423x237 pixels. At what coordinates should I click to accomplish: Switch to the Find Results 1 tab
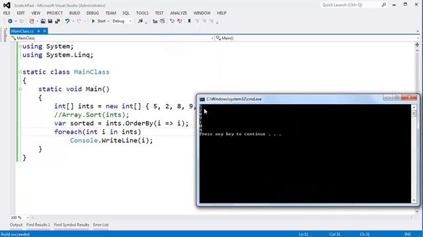coord(38,224)
